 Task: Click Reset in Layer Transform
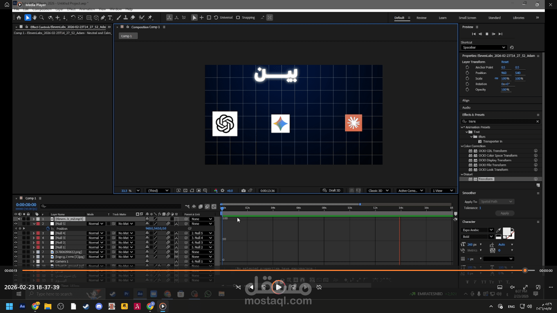pos(505,62)
